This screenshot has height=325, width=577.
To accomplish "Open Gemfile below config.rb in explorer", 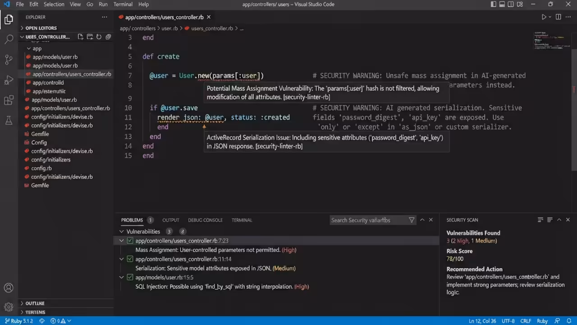I will tap(40, 186).
